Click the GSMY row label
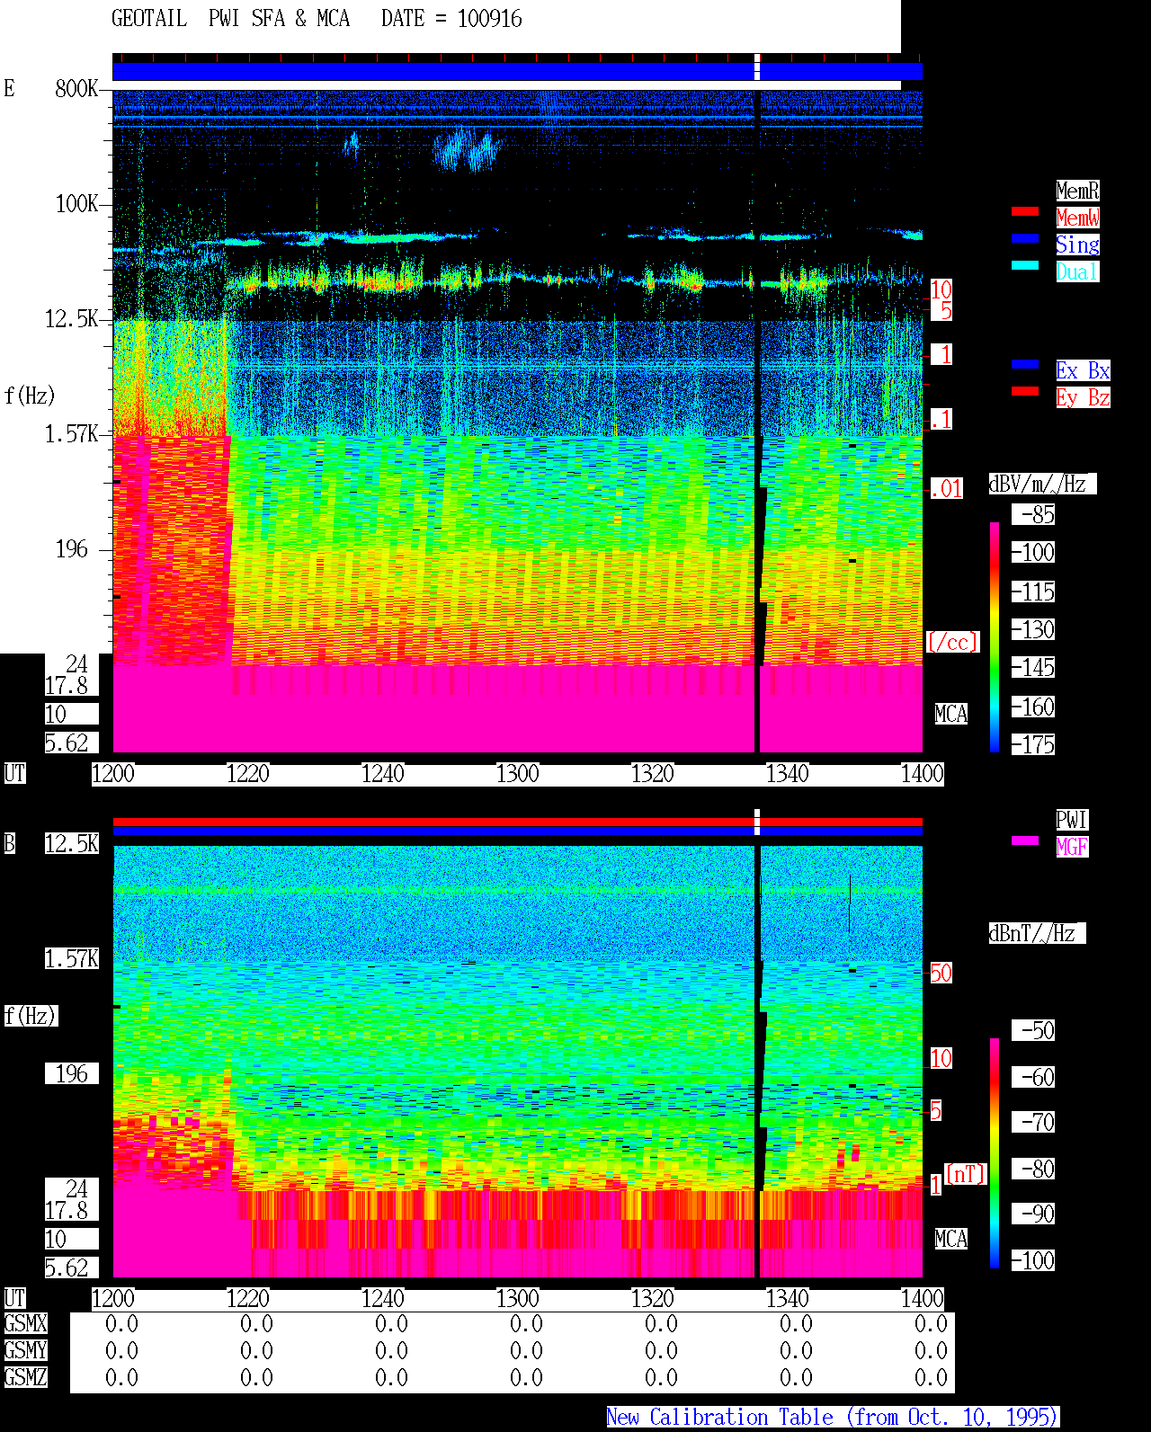1151x1432 pixels. tap(25, 1350)
